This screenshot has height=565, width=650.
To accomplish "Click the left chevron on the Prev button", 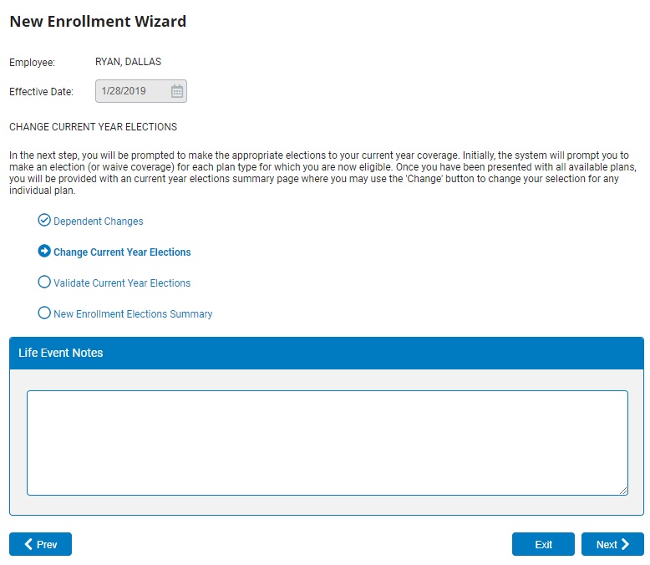I will 28,544.
